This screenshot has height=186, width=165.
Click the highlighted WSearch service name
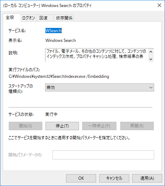53,31
